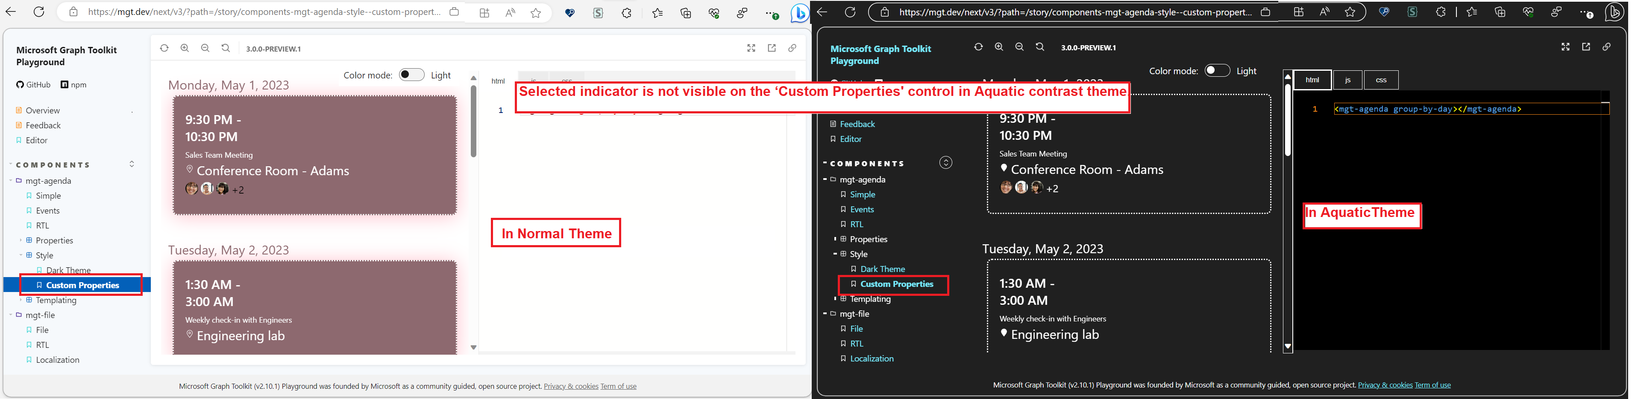This screenshot has width=1632, height=399.
Task: Reset the canvas zoom level
Action: click(226, 47)
